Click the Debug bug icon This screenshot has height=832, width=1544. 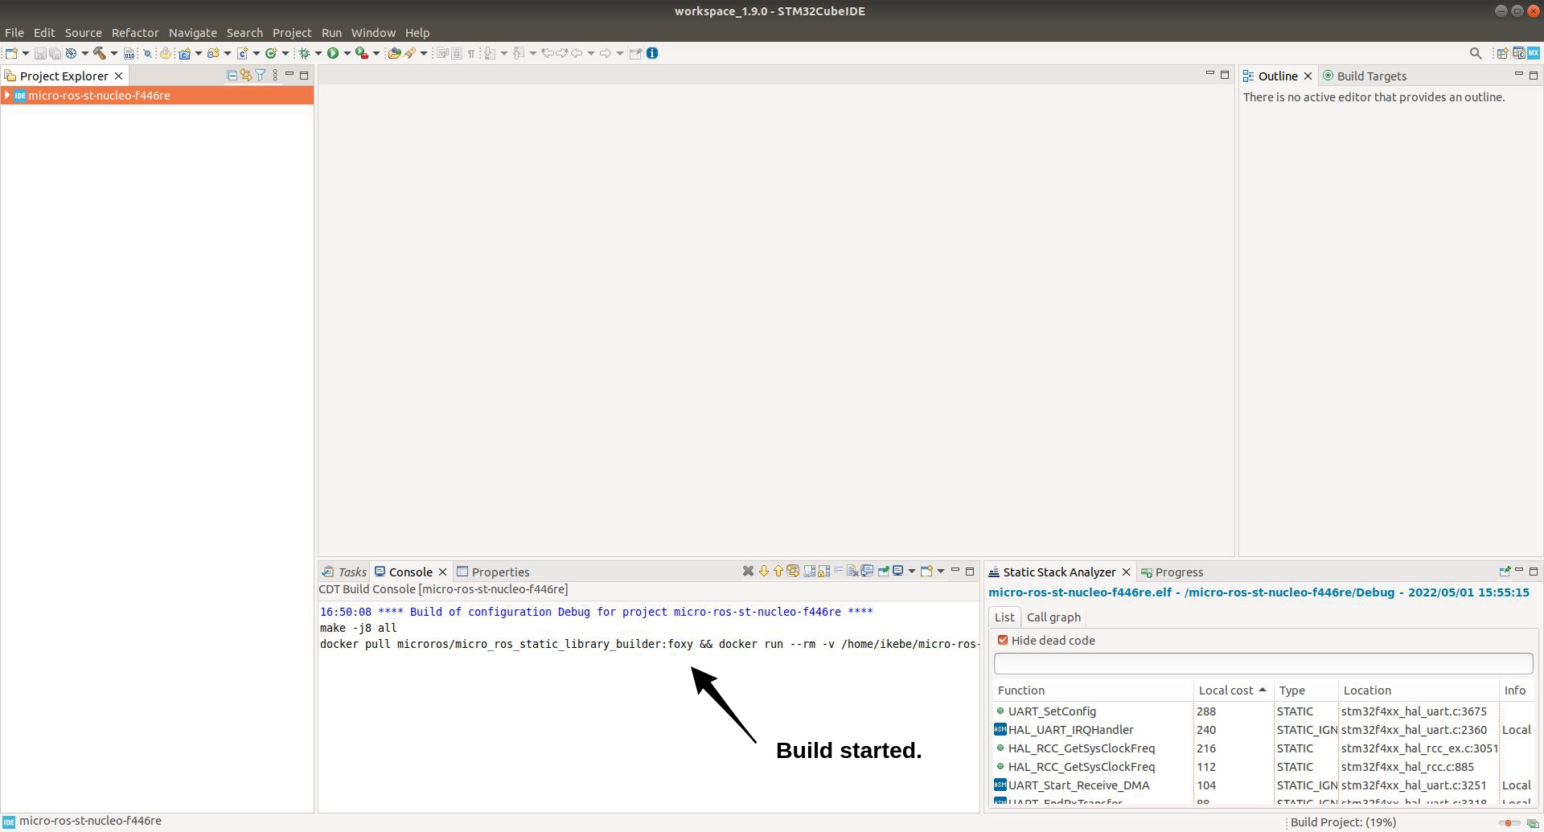pos(304,53)
